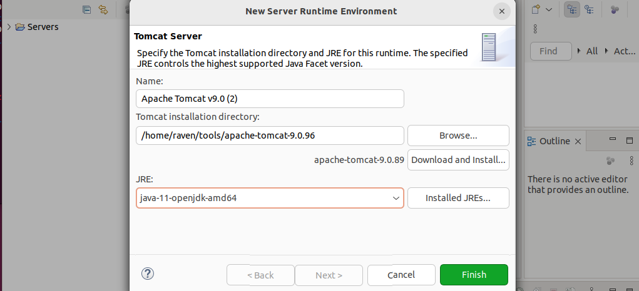Click the Installed JREs... button
Viewport: 639px width, 291px height.
tap(458, 198)
